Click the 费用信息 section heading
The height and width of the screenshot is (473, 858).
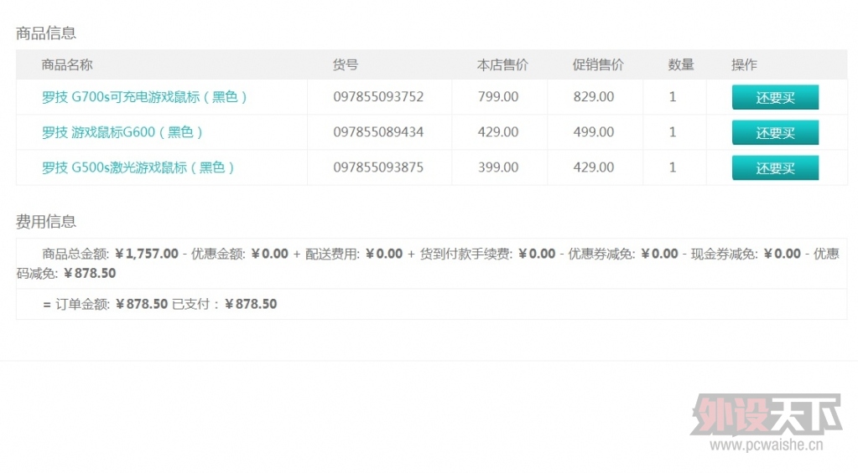click(46, 222)
